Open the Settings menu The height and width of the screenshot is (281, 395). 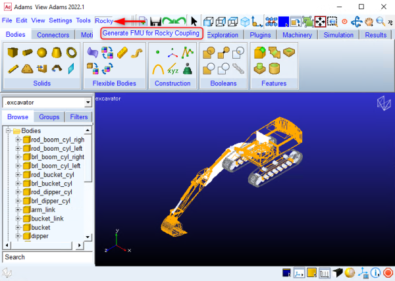61,20
